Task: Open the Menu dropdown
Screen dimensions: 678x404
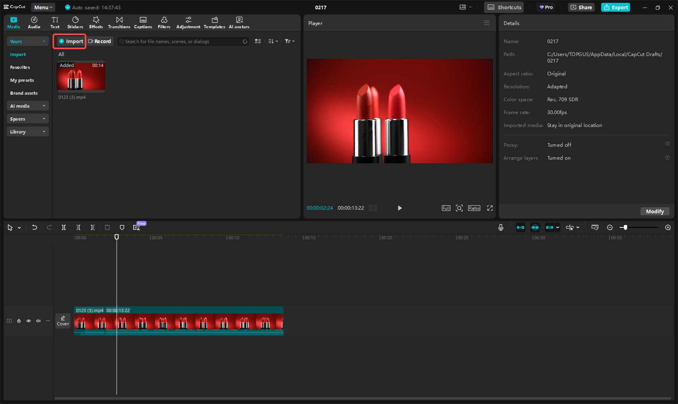Action: pos(43,7)
